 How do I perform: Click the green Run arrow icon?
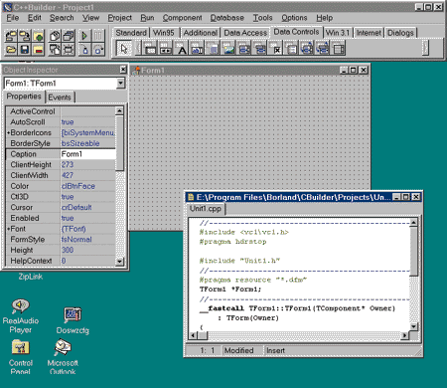[x=84, y=35]
